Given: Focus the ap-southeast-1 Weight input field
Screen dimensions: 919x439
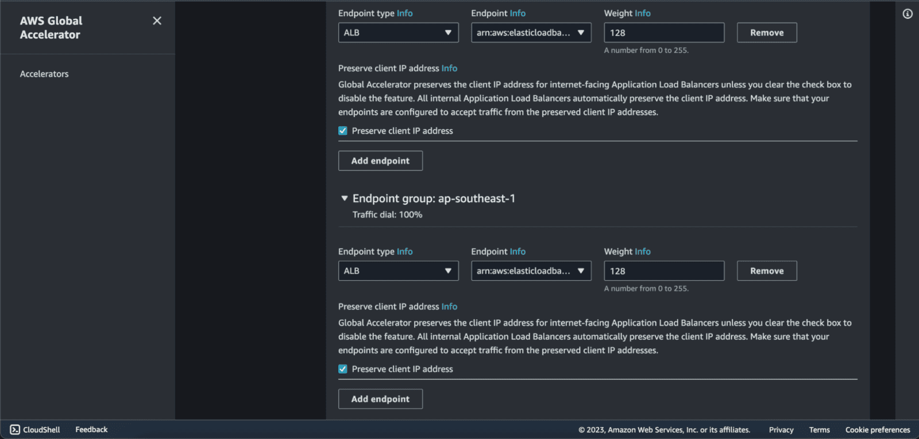Looking at the screenshot, I should click(663, 271).
